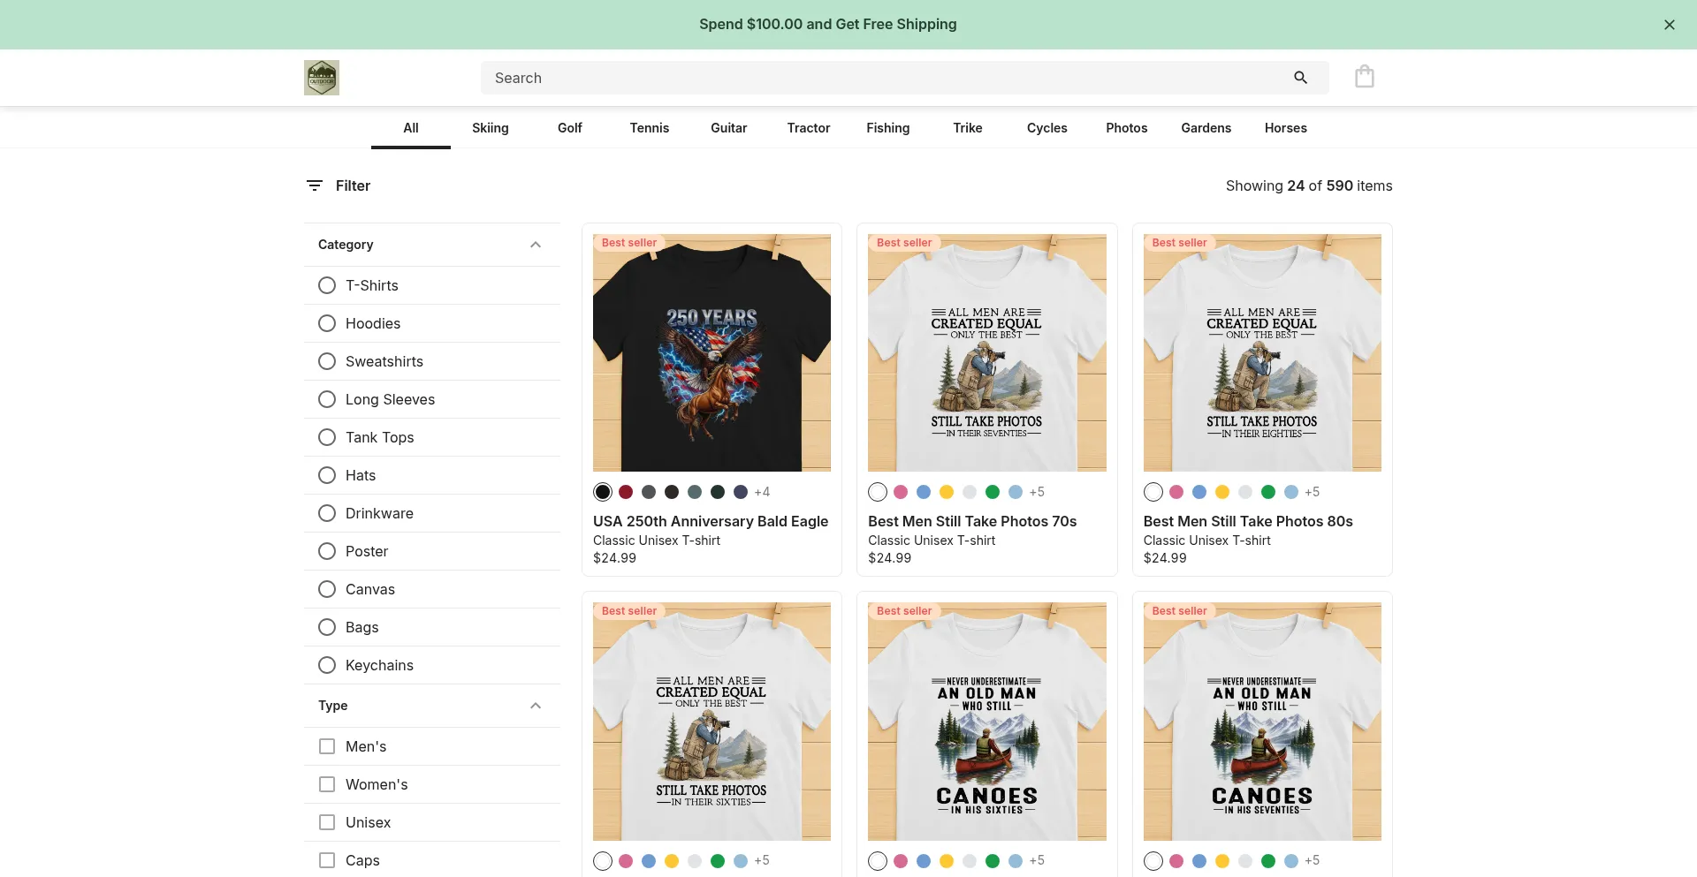Screen dimensions: 1697x877
Task: Go to the Cycles tab
Action: pos(1047,128)
